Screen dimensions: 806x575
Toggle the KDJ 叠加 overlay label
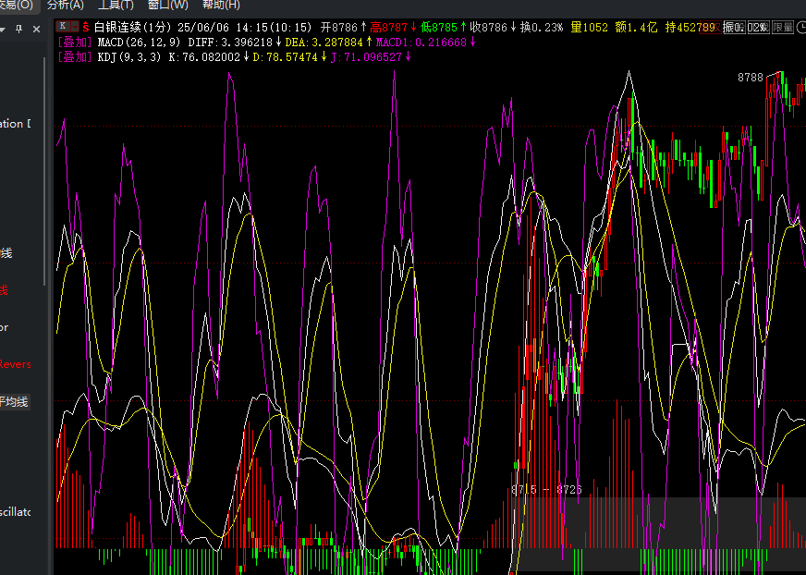coord(75,57)
